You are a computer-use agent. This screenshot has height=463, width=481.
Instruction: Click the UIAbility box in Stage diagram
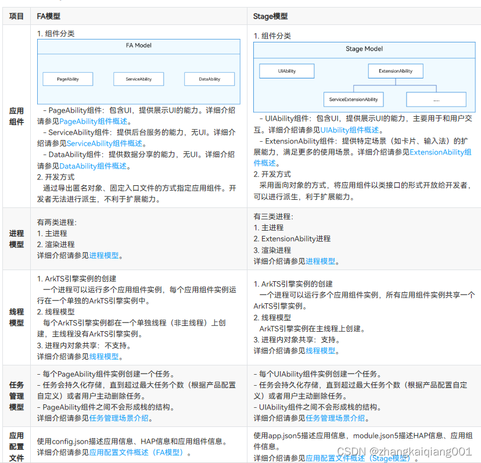(x=287, y=71)
